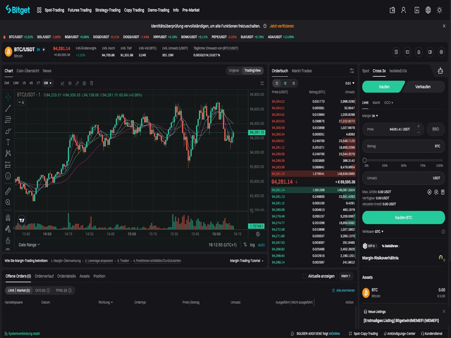
Task: Select the text annotation tool
Action: [x=8, y=142]
